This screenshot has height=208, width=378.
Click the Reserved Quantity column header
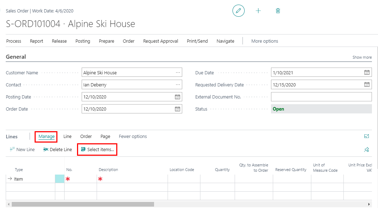coord(291,170)
